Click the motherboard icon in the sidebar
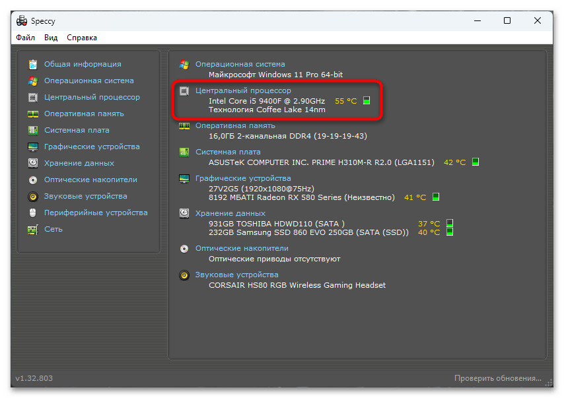This screenshot has height=398, width=564. tap(32, 130)
